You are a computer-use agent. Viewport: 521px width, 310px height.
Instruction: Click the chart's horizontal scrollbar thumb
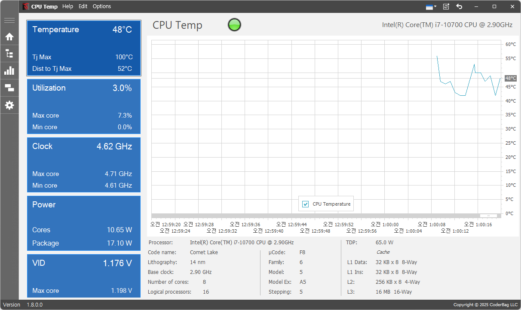coord(488,216)
